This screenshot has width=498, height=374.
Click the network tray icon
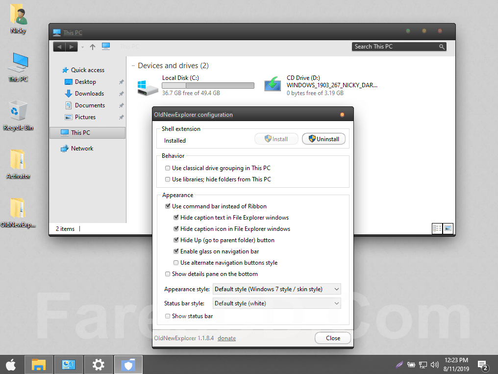(x=423, y=365)
